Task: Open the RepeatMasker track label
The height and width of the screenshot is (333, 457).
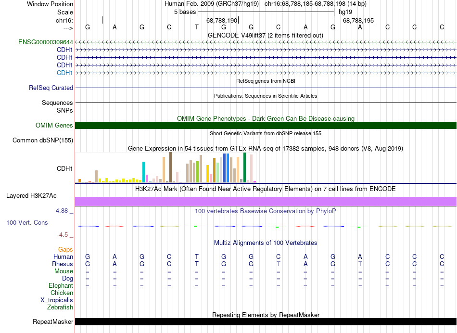Action: (53, 322)
